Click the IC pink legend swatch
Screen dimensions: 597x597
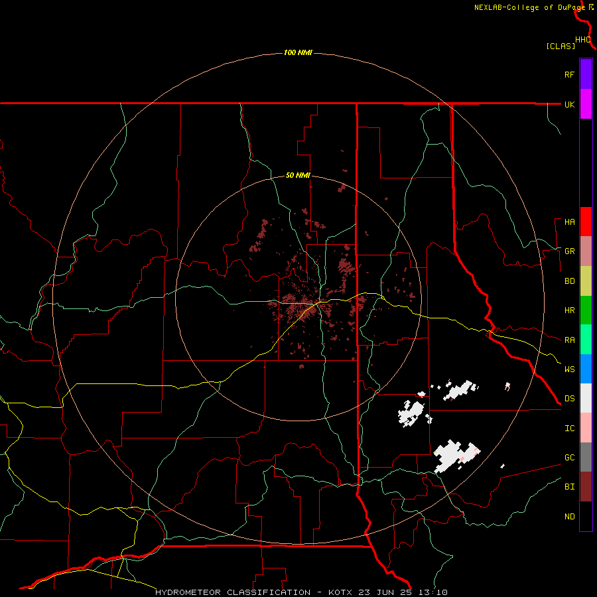586,428
